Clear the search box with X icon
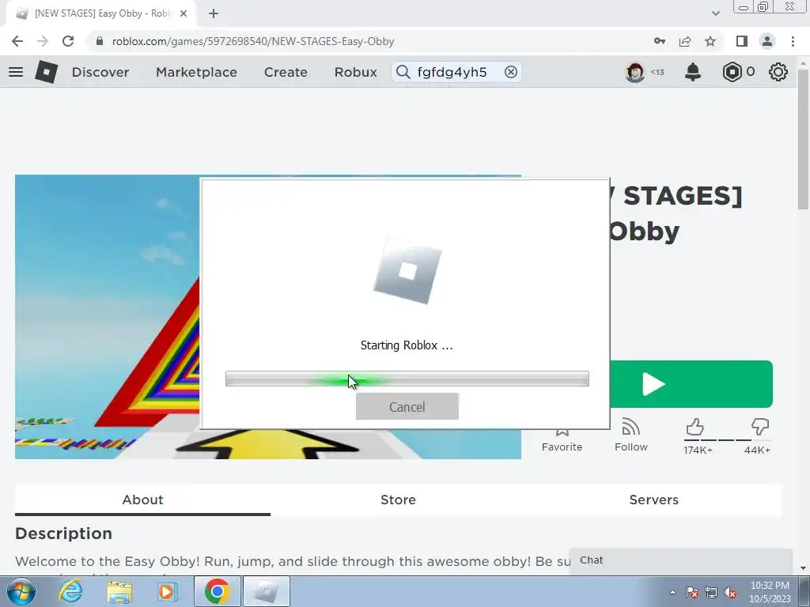Viewport: 810px width, 607px height. pos(510,72)
